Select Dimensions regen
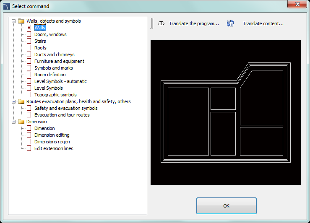Screen dimensions: 310x223 coord(52,142)
